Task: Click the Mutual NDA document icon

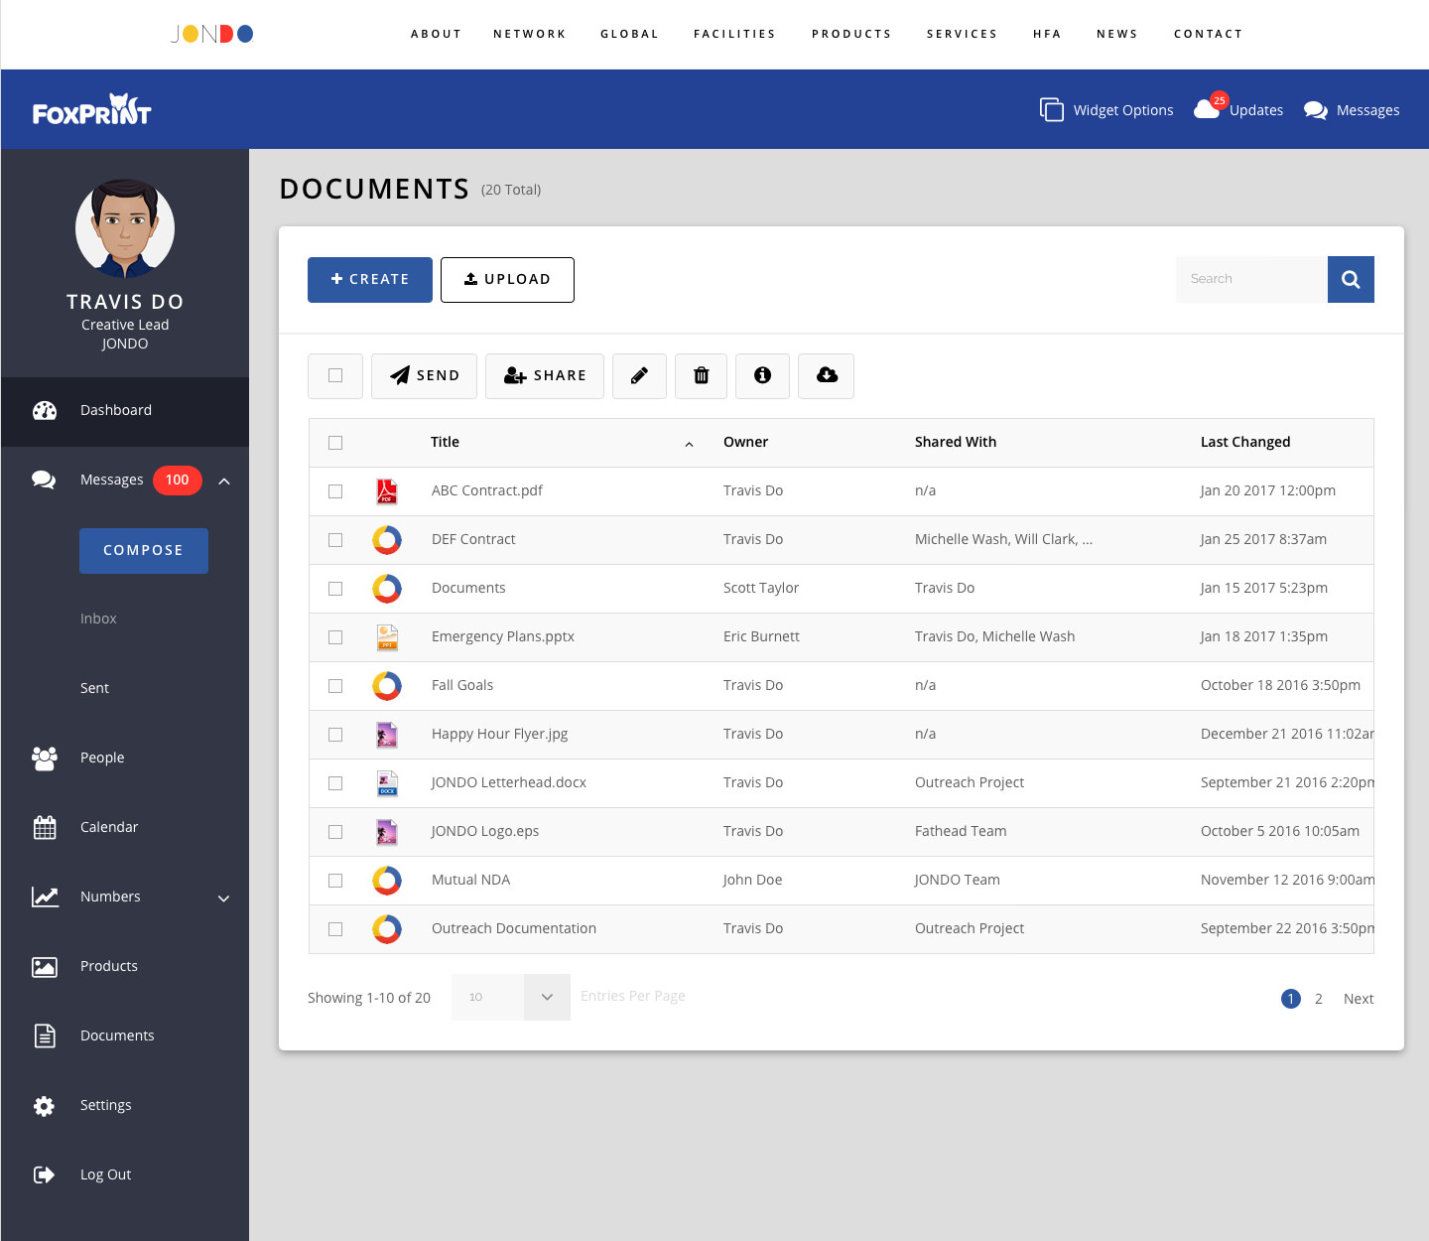Action: tap(387, 881)
